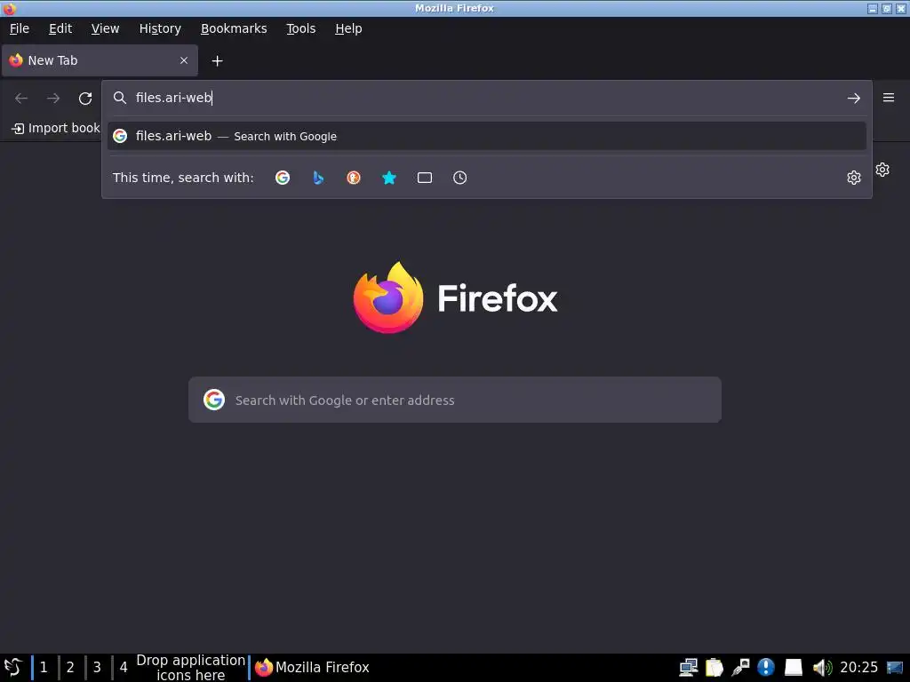Close the New Tab tab

coord(184,60)
